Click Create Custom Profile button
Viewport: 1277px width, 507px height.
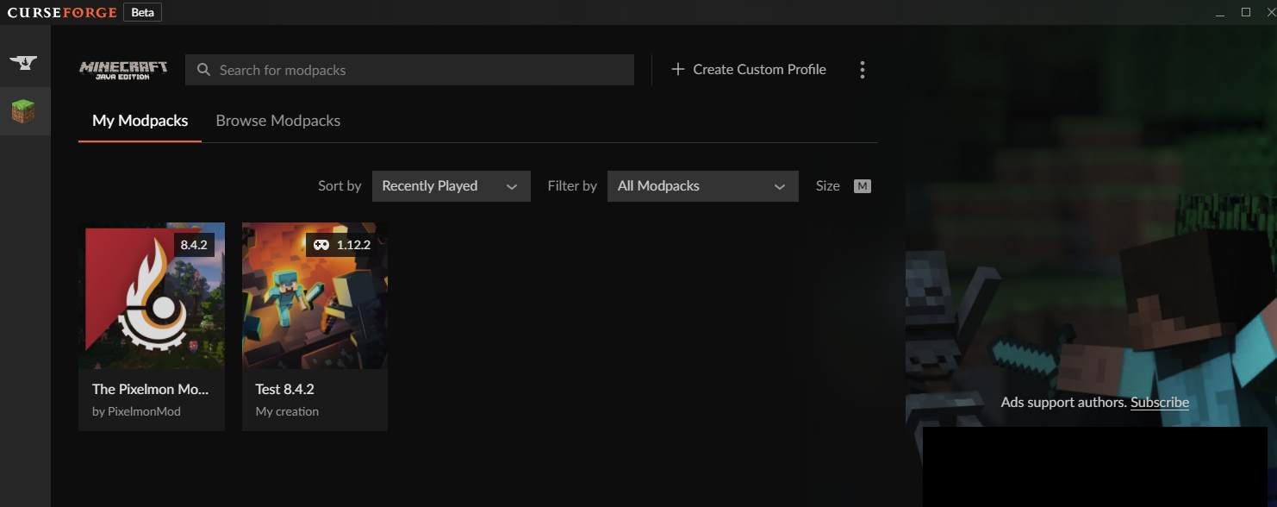749,70
